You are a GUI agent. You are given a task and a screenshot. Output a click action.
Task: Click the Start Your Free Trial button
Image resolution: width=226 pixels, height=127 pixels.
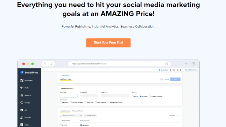pyautogui.click(x=109, y=43)
